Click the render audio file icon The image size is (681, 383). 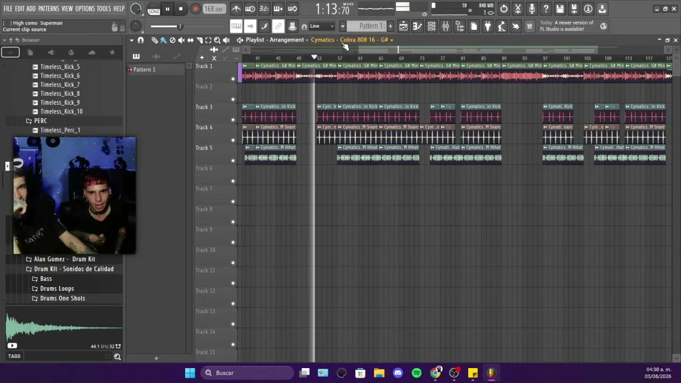tap(574, 9)
